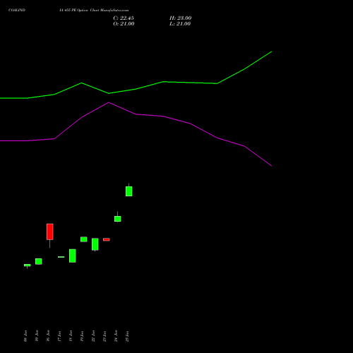Select the close price C: 22.45
This screenshot has width=353, height=353.
(124, 18)
